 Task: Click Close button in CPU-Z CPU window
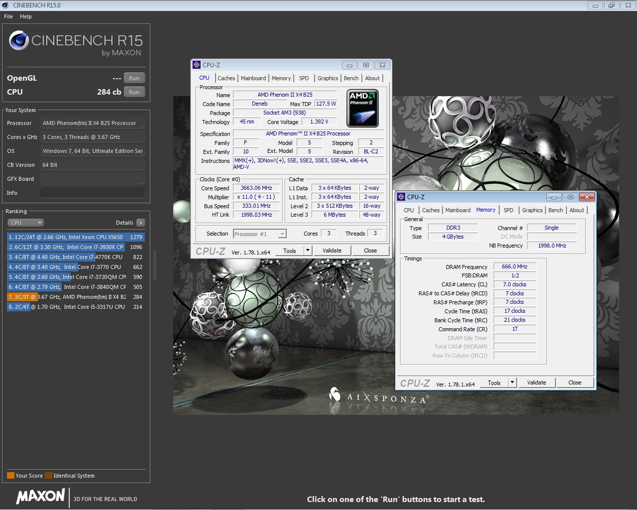tap(370, 251)
